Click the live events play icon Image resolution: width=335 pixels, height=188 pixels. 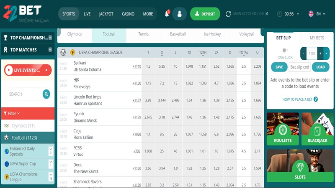coord(9,70)
